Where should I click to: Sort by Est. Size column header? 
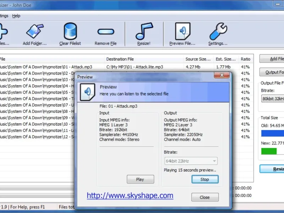[x=226, y=59]
